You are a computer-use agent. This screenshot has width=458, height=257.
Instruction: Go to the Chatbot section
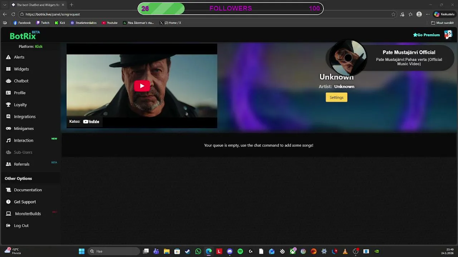[x=17, y=81]
